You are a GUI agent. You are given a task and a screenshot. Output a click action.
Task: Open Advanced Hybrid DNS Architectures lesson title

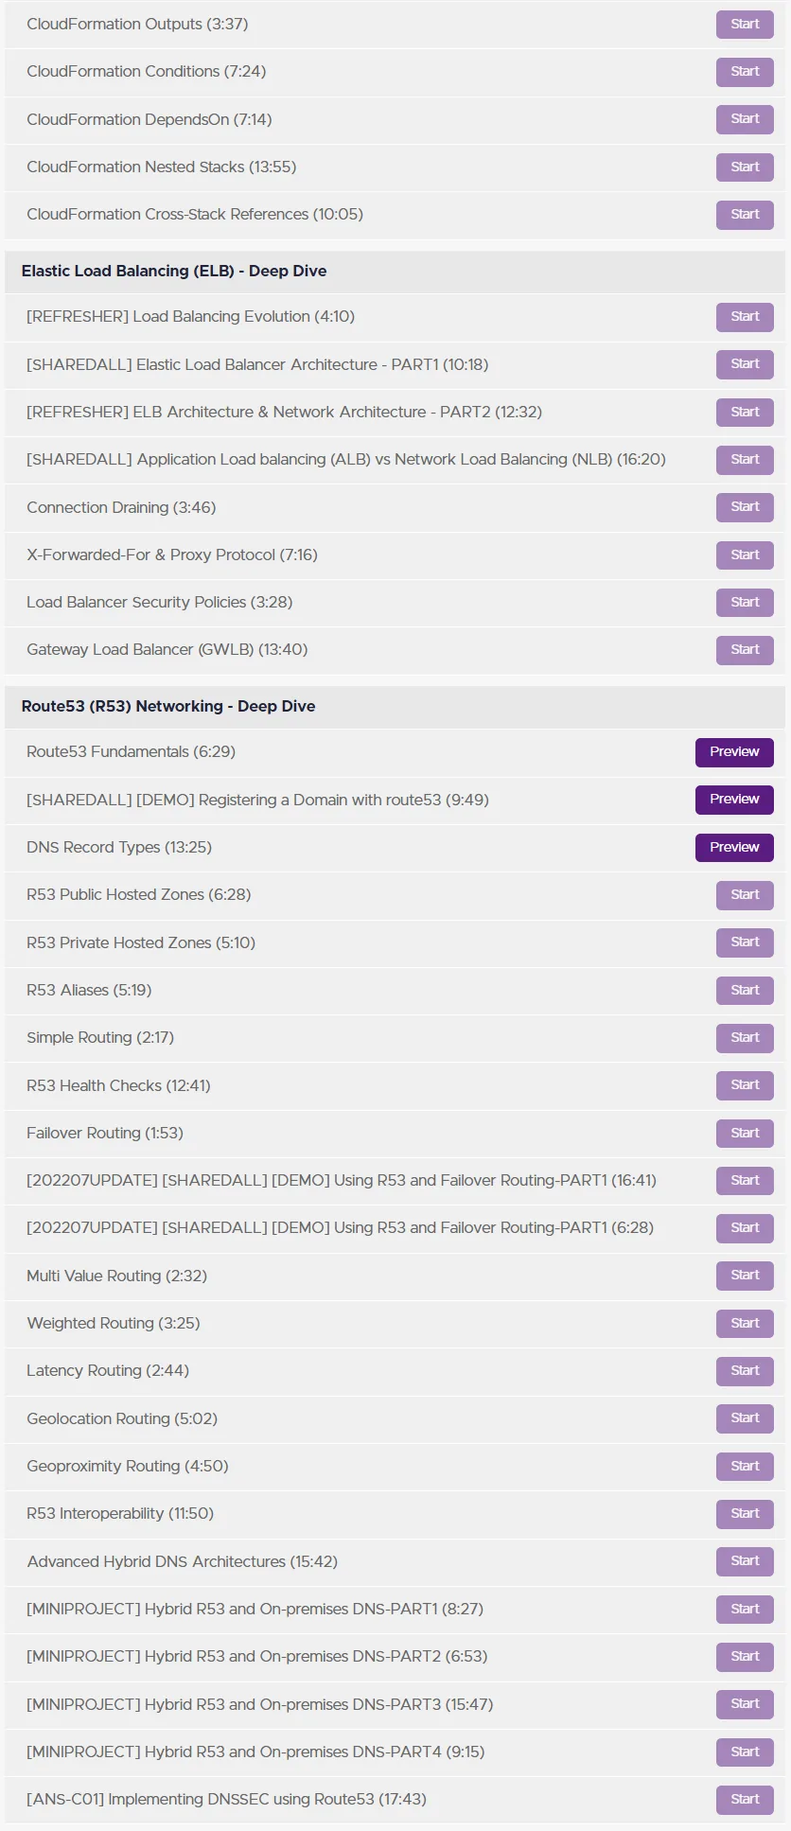183,1561
